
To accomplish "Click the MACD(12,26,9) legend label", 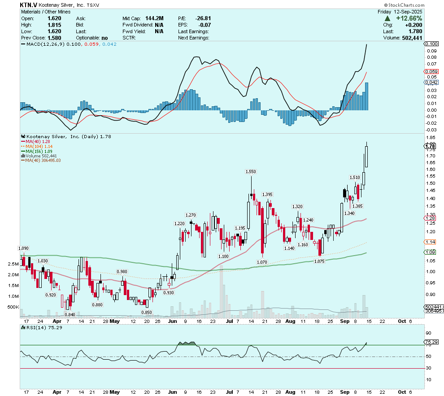I will coord(46,44).
